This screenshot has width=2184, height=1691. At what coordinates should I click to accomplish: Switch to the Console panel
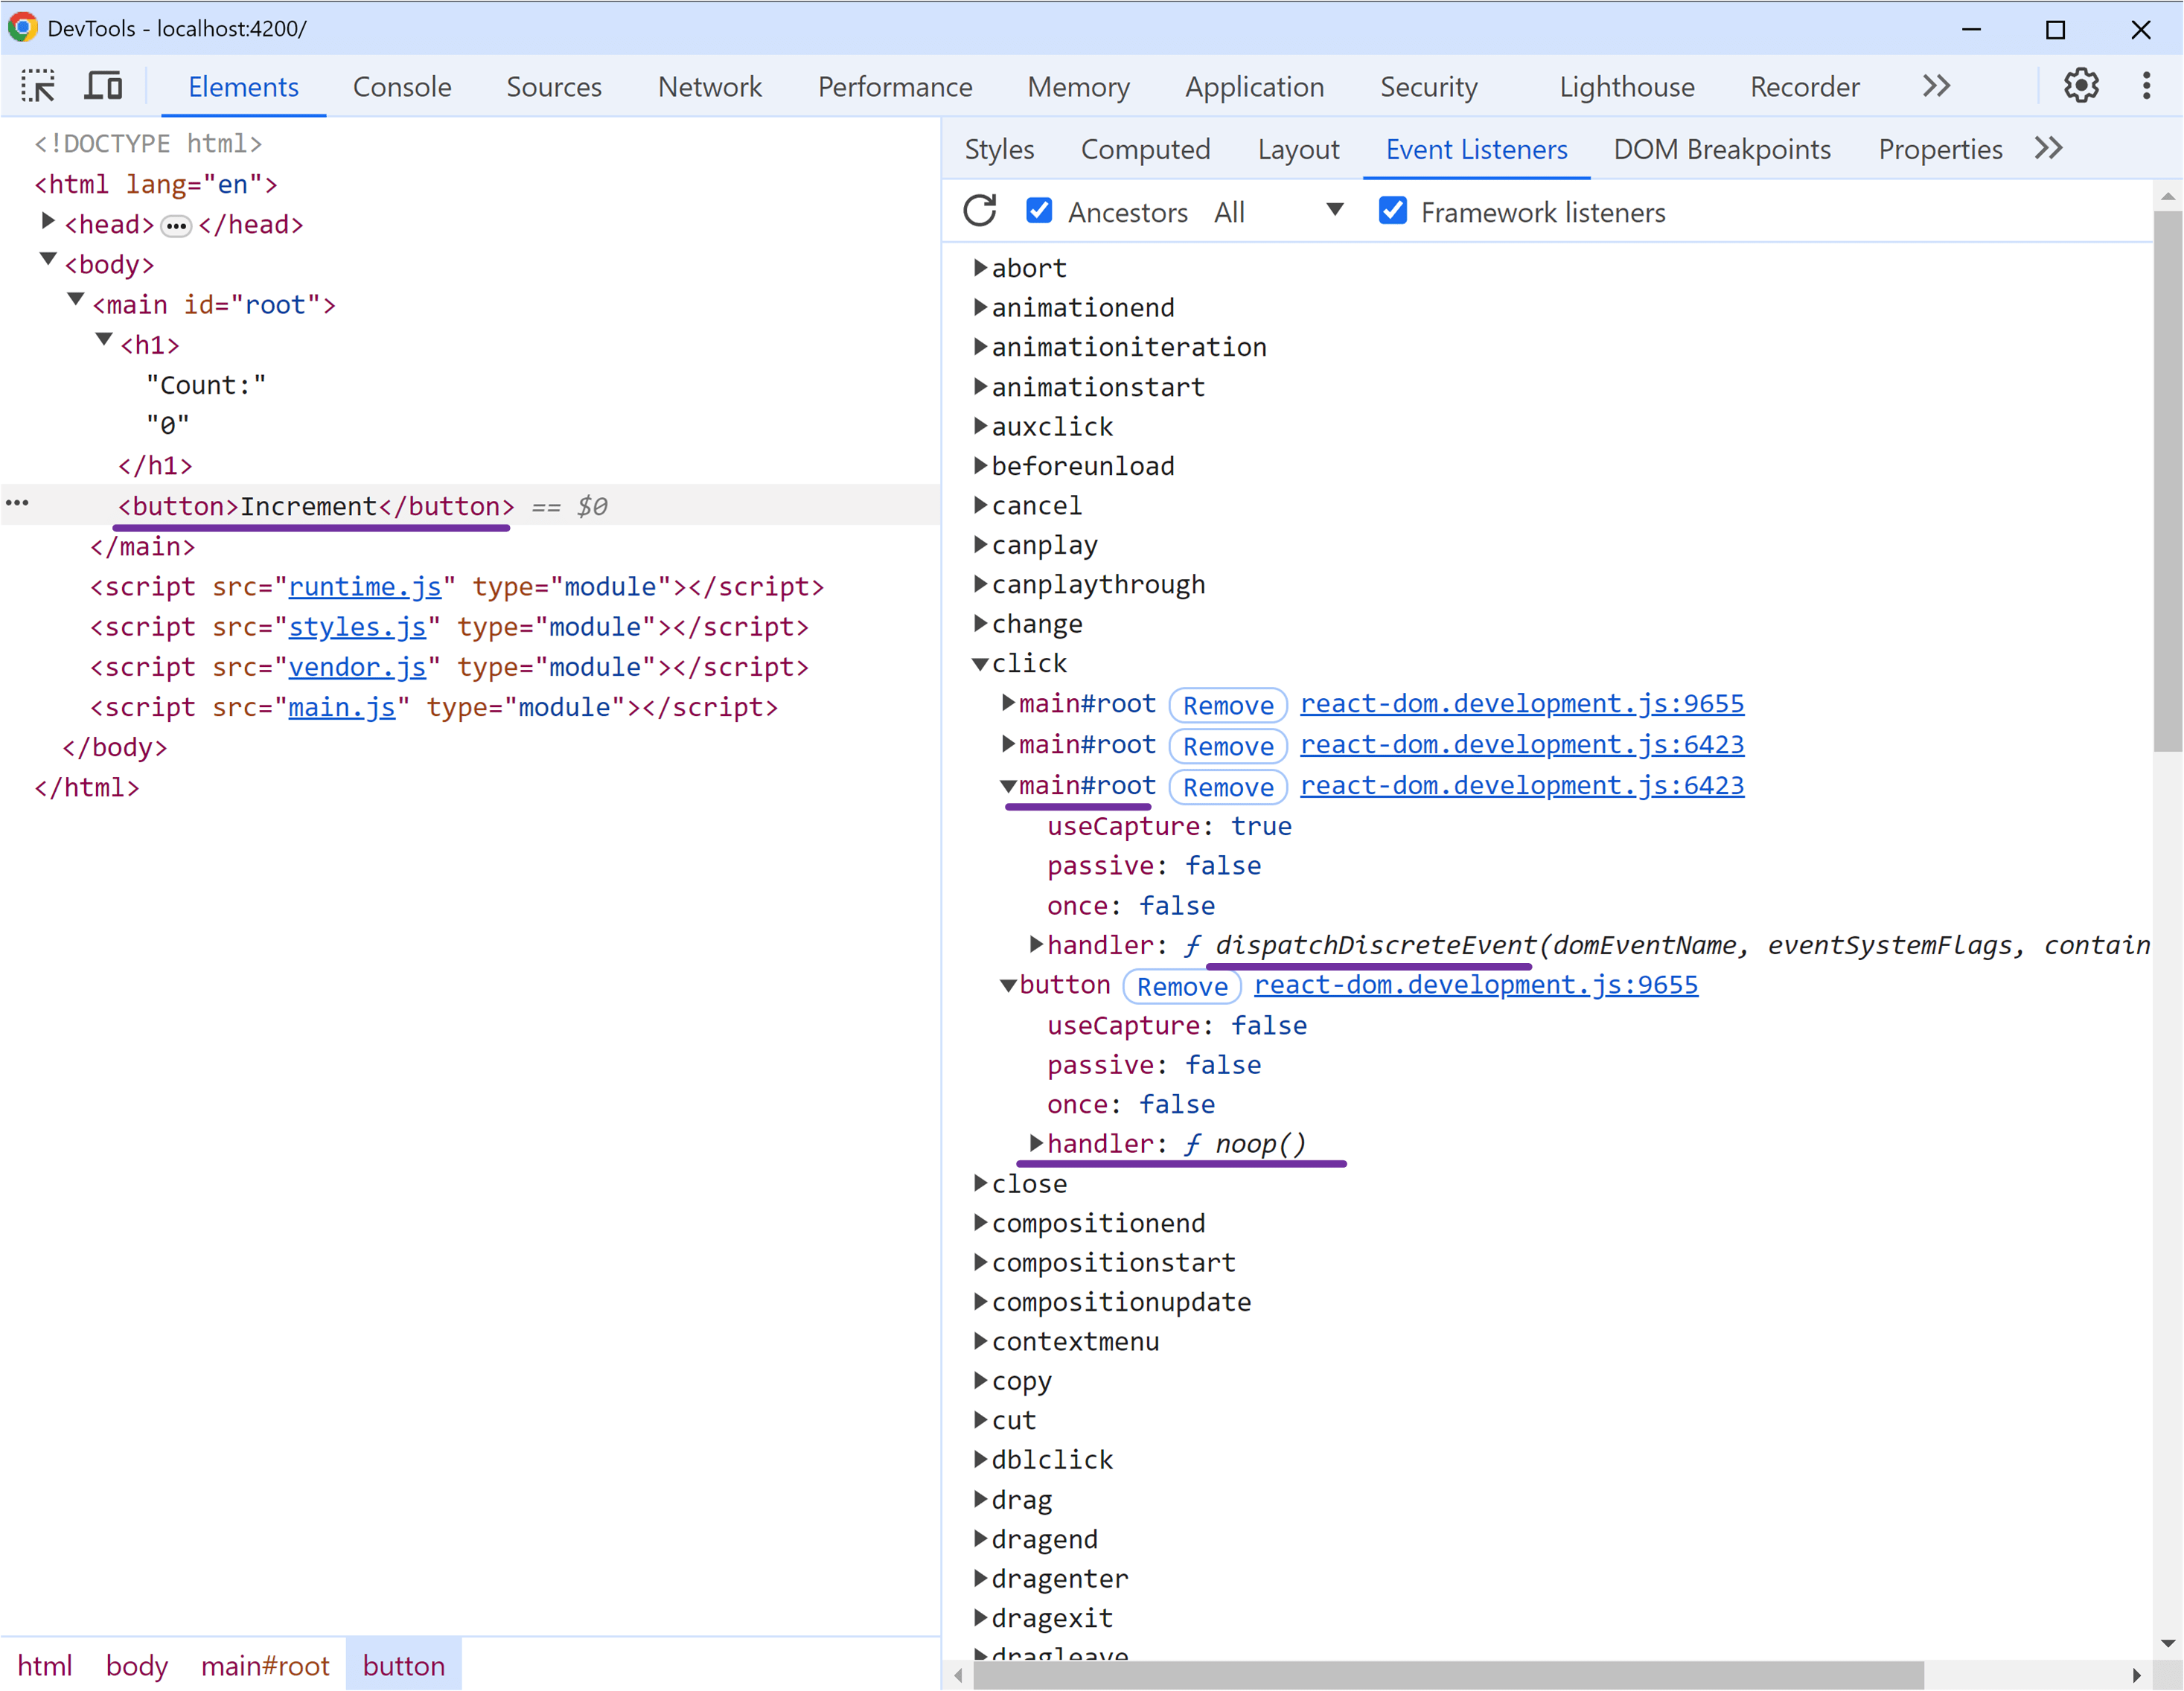401,87
